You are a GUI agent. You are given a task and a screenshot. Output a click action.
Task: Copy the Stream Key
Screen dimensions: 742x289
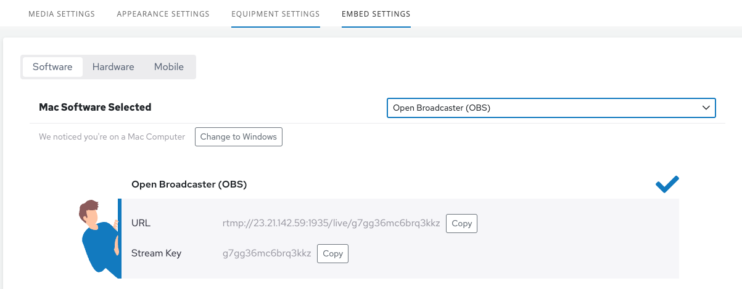(332, 253)
